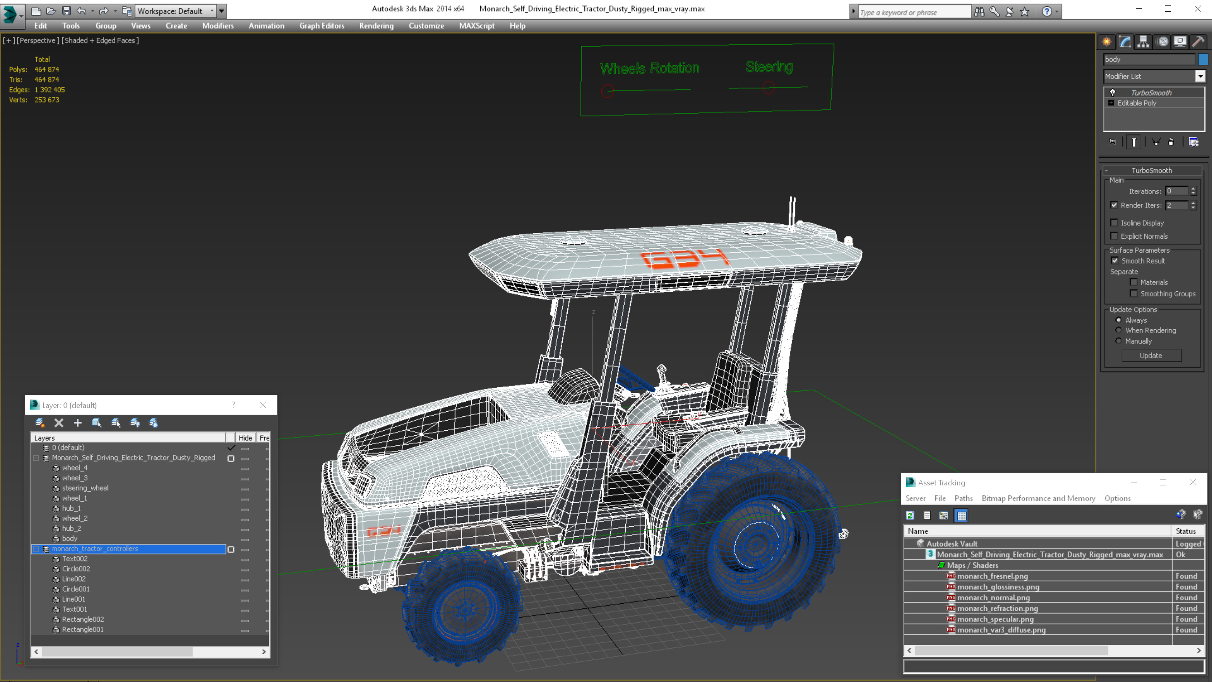Switch to the Hierarchy panel icon
This screenshot has width=1212, height=682.
point(1143,41)
